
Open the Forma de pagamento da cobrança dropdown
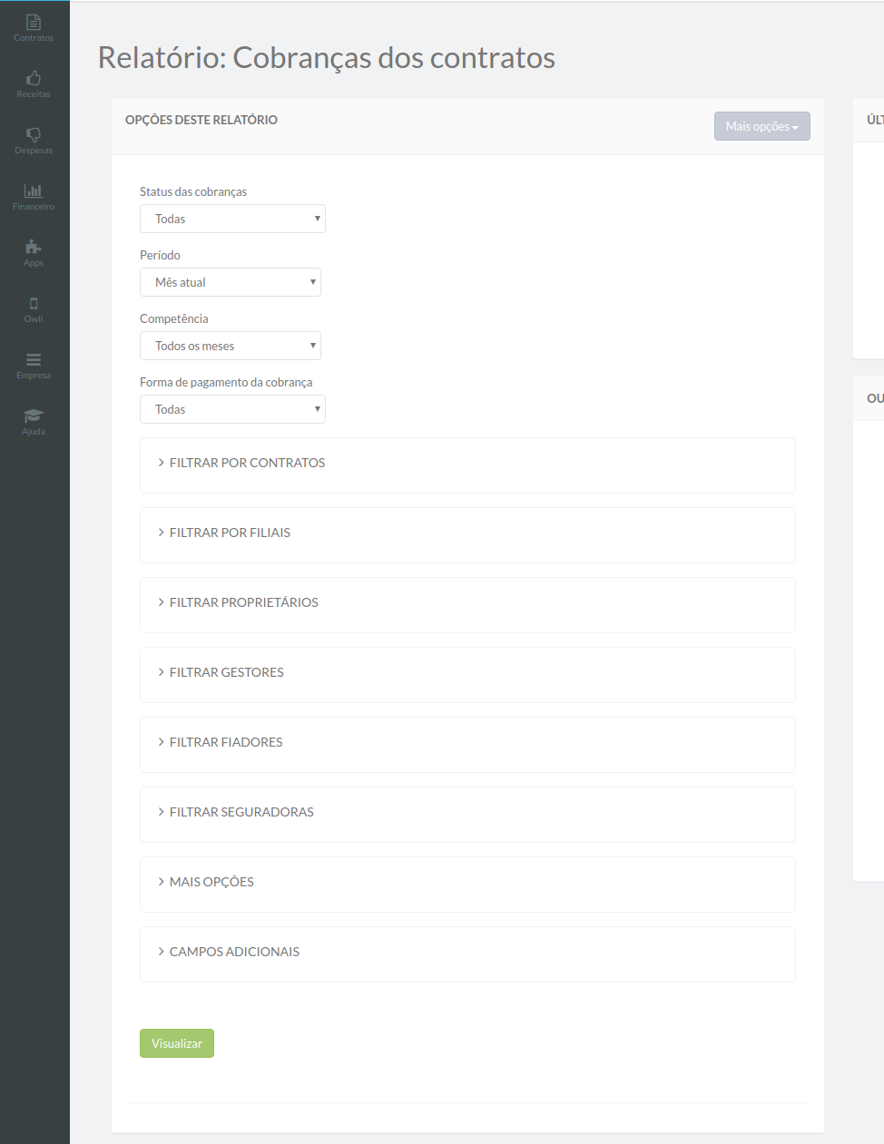pyautogui.click(x=232, y=409)
